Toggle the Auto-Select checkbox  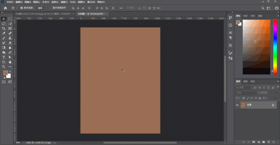(21, 8)
